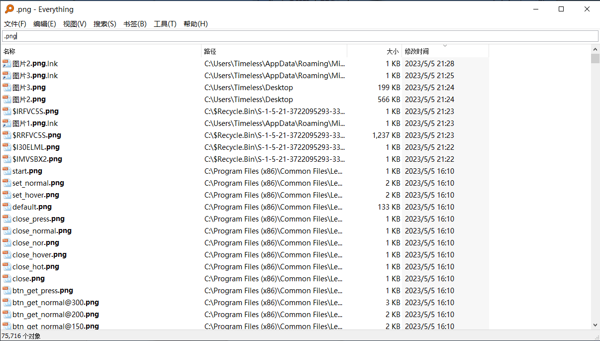Click the icon of close_normal.png

coord(6,230)
